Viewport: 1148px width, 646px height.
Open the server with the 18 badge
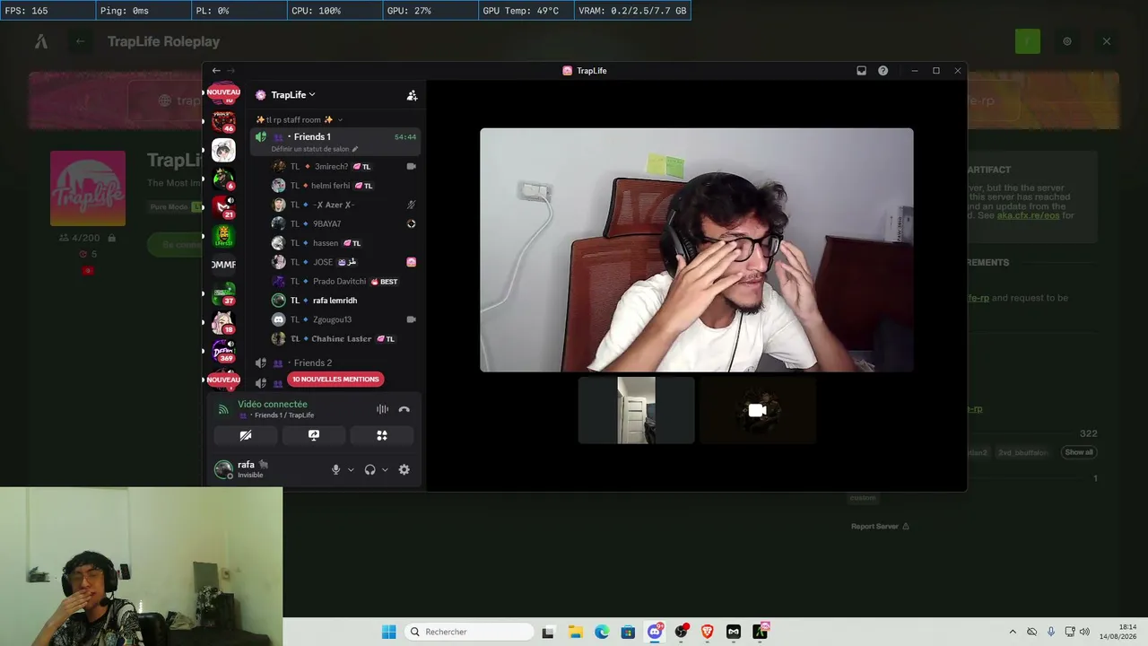[223, 322]
